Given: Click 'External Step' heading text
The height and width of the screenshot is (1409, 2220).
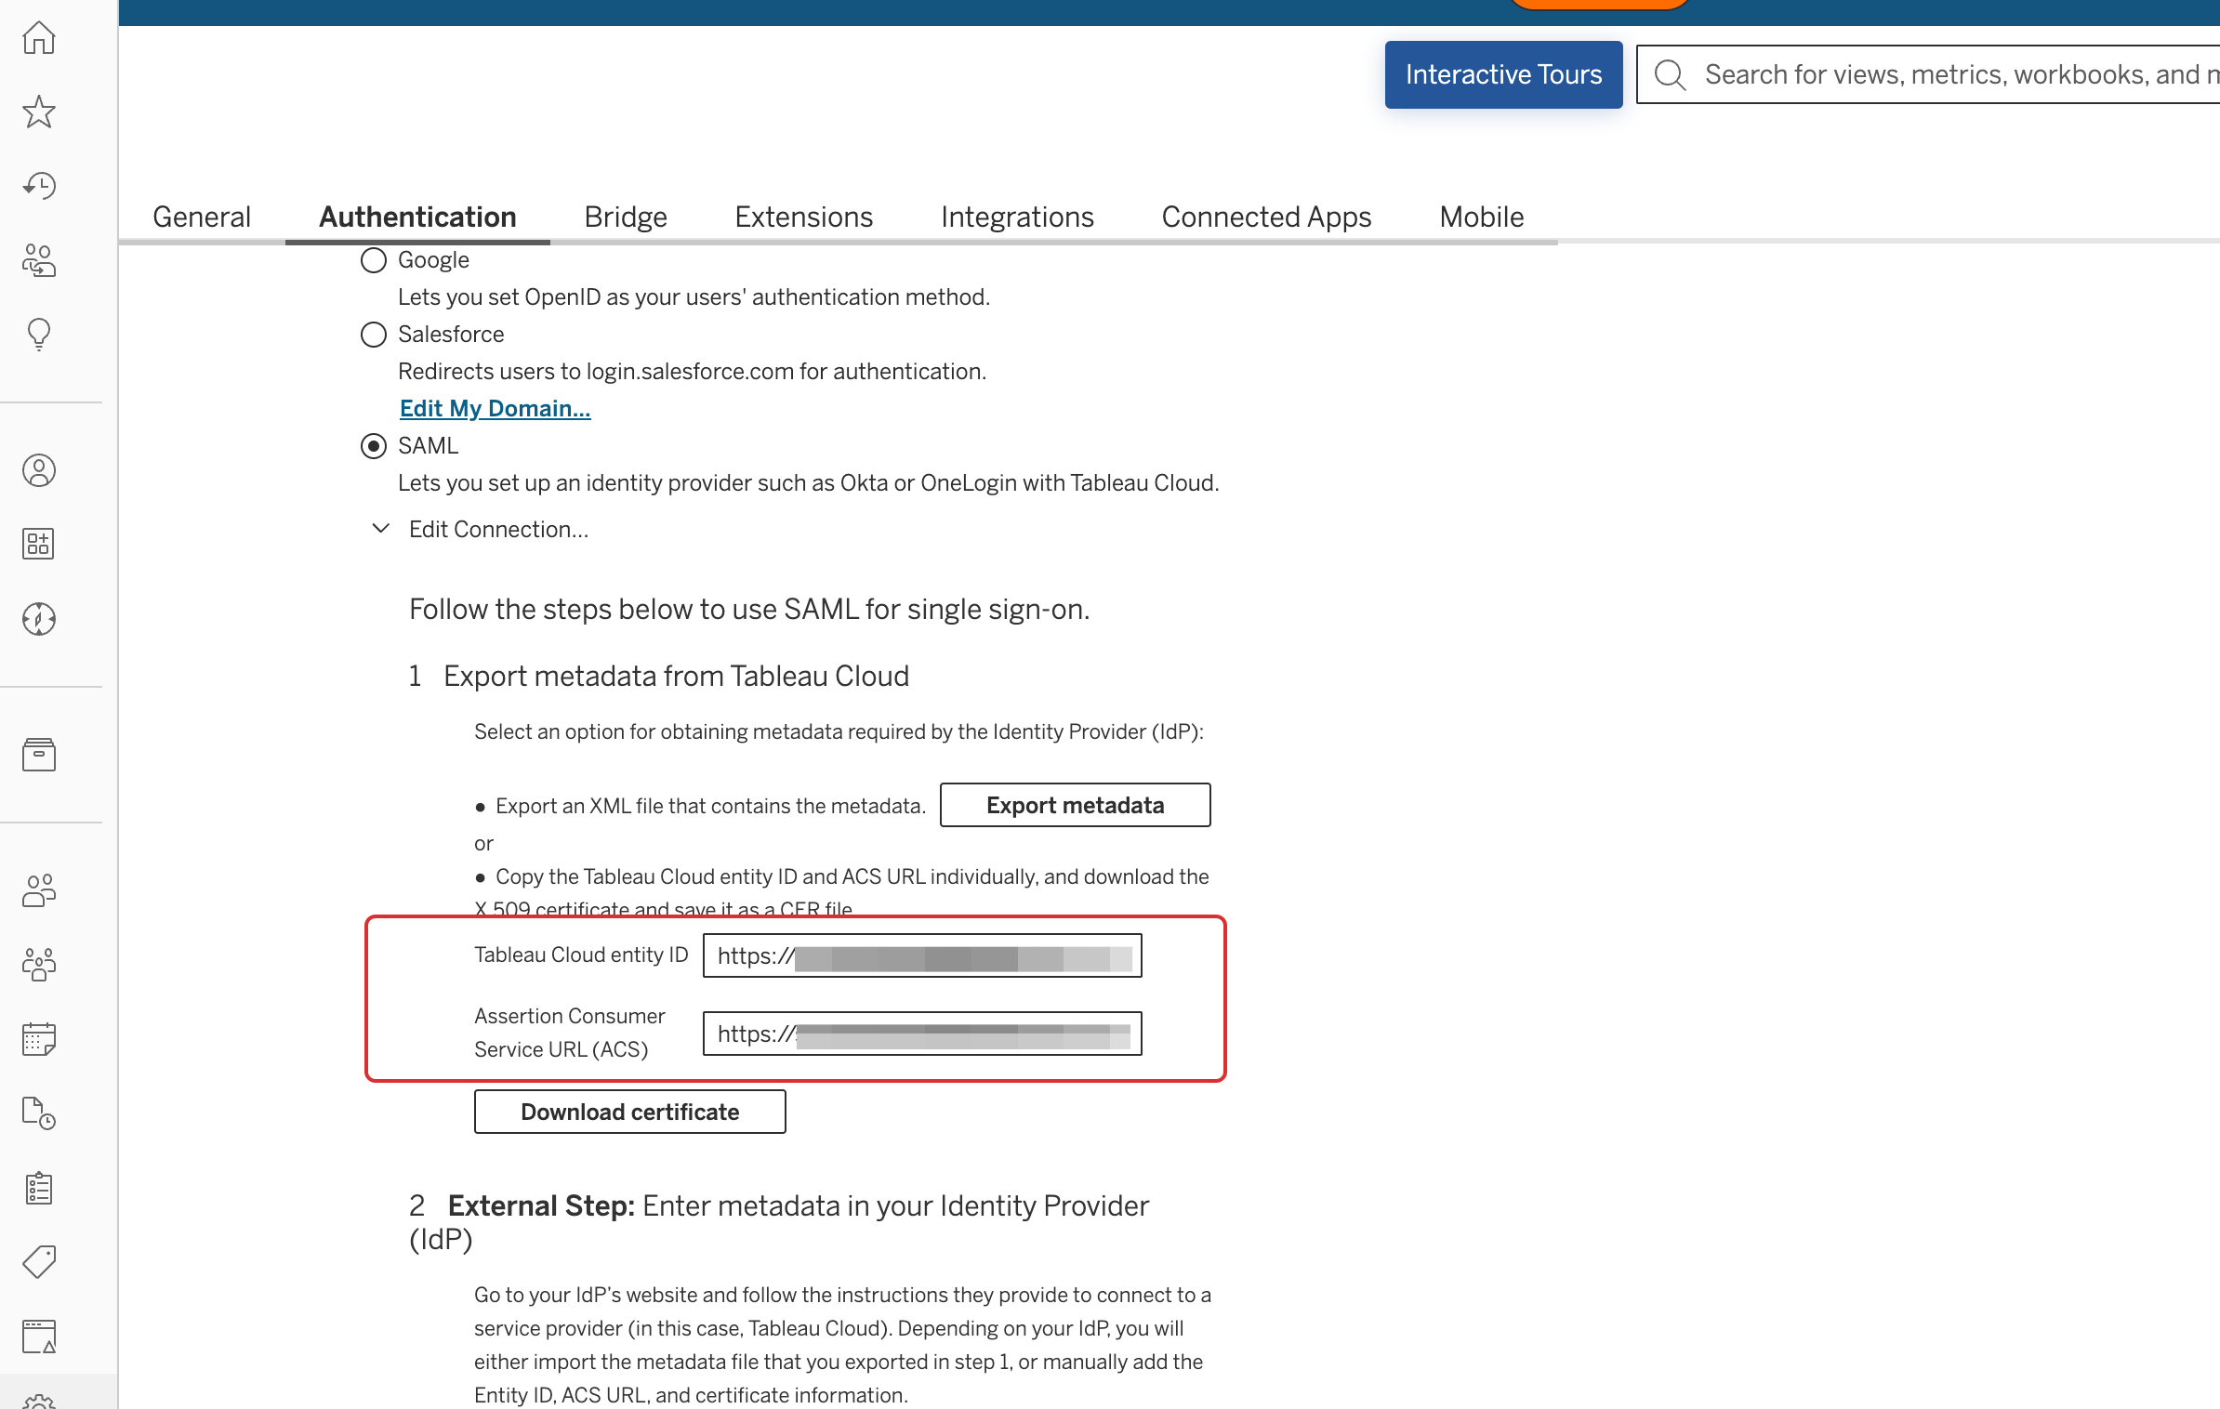Looking at the screenshot, I should click(541, 1205).
